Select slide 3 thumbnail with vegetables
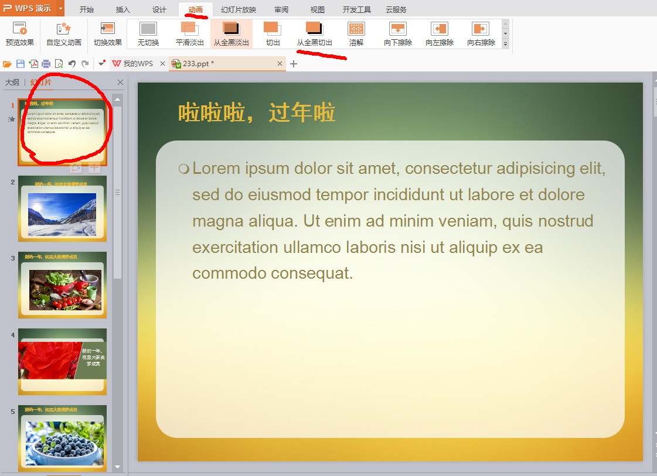657x476 pixels. (x=62, y=285)
